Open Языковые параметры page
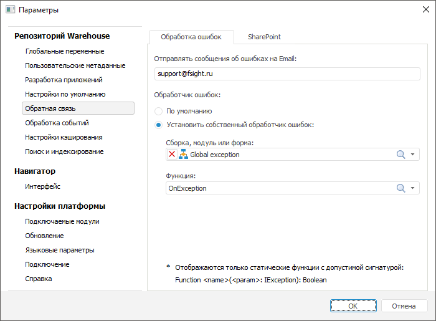 coord(60,250)
